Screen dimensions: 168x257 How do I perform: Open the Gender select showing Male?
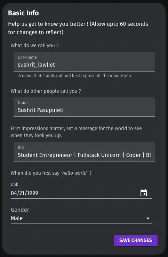tap(81, 218)
